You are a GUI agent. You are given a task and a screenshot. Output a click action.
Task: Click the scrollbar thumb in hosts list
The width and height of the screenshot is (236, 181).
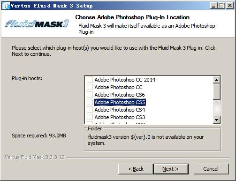point(217,91)
